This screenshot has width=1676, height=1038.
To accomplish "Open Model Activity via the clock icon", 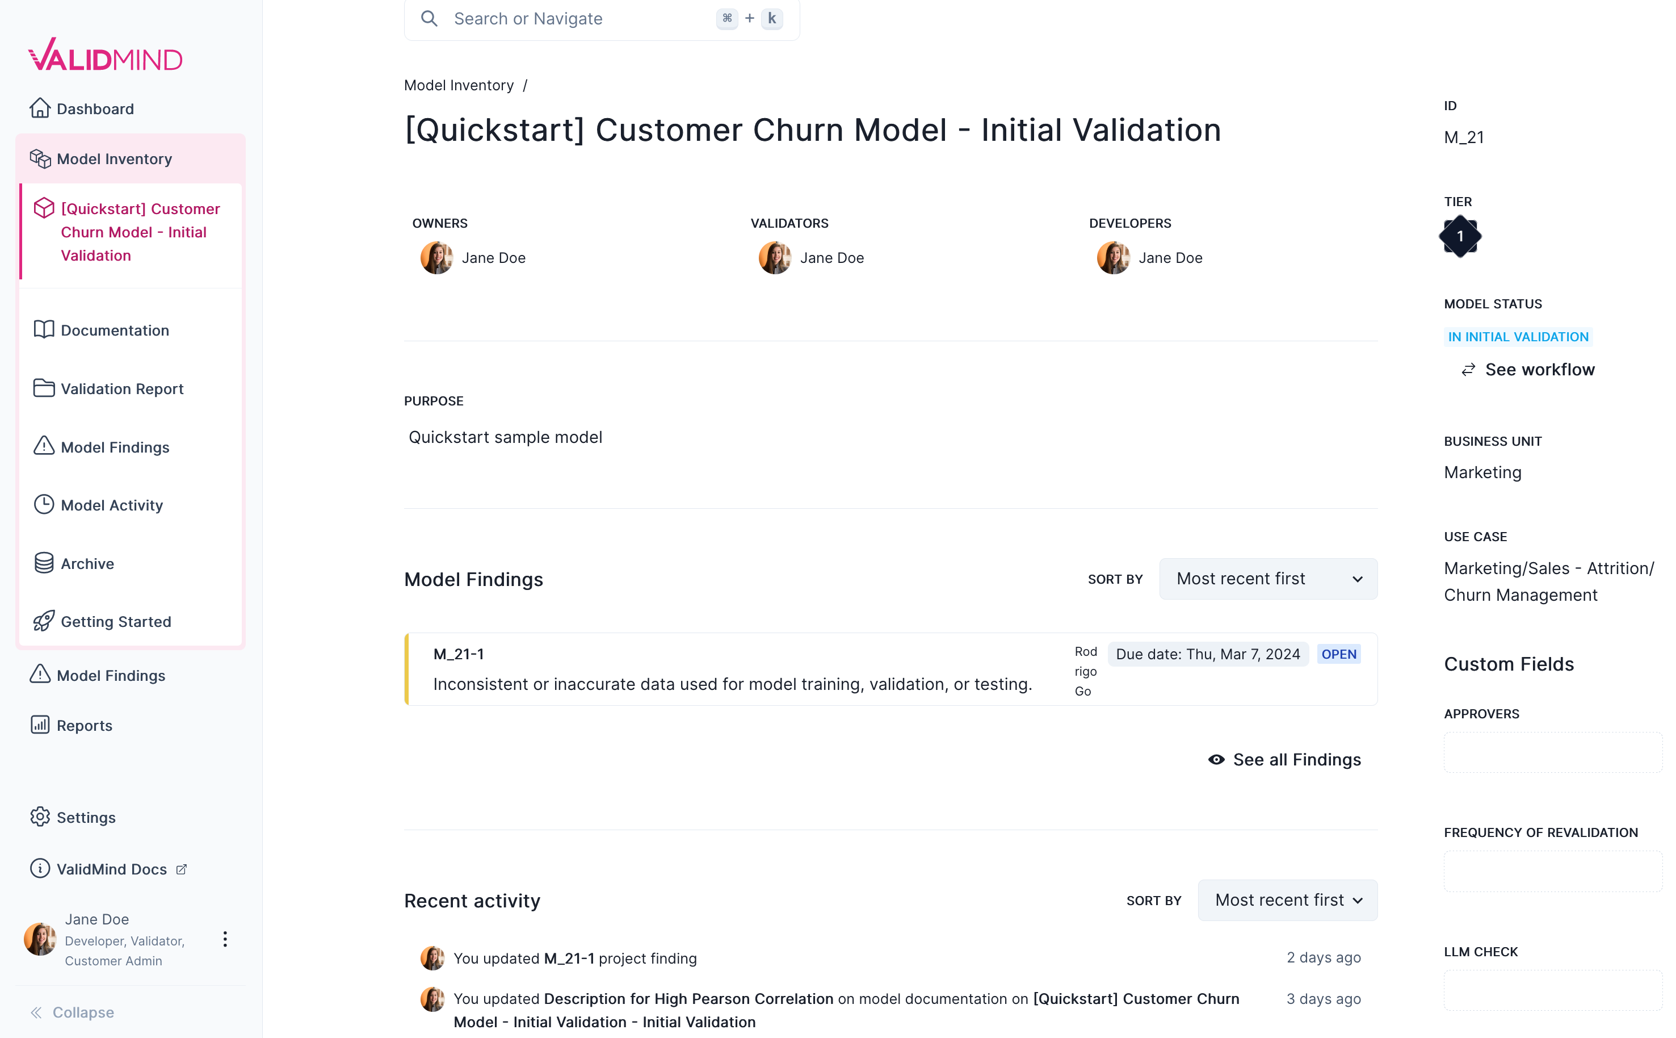I will 111,505.
